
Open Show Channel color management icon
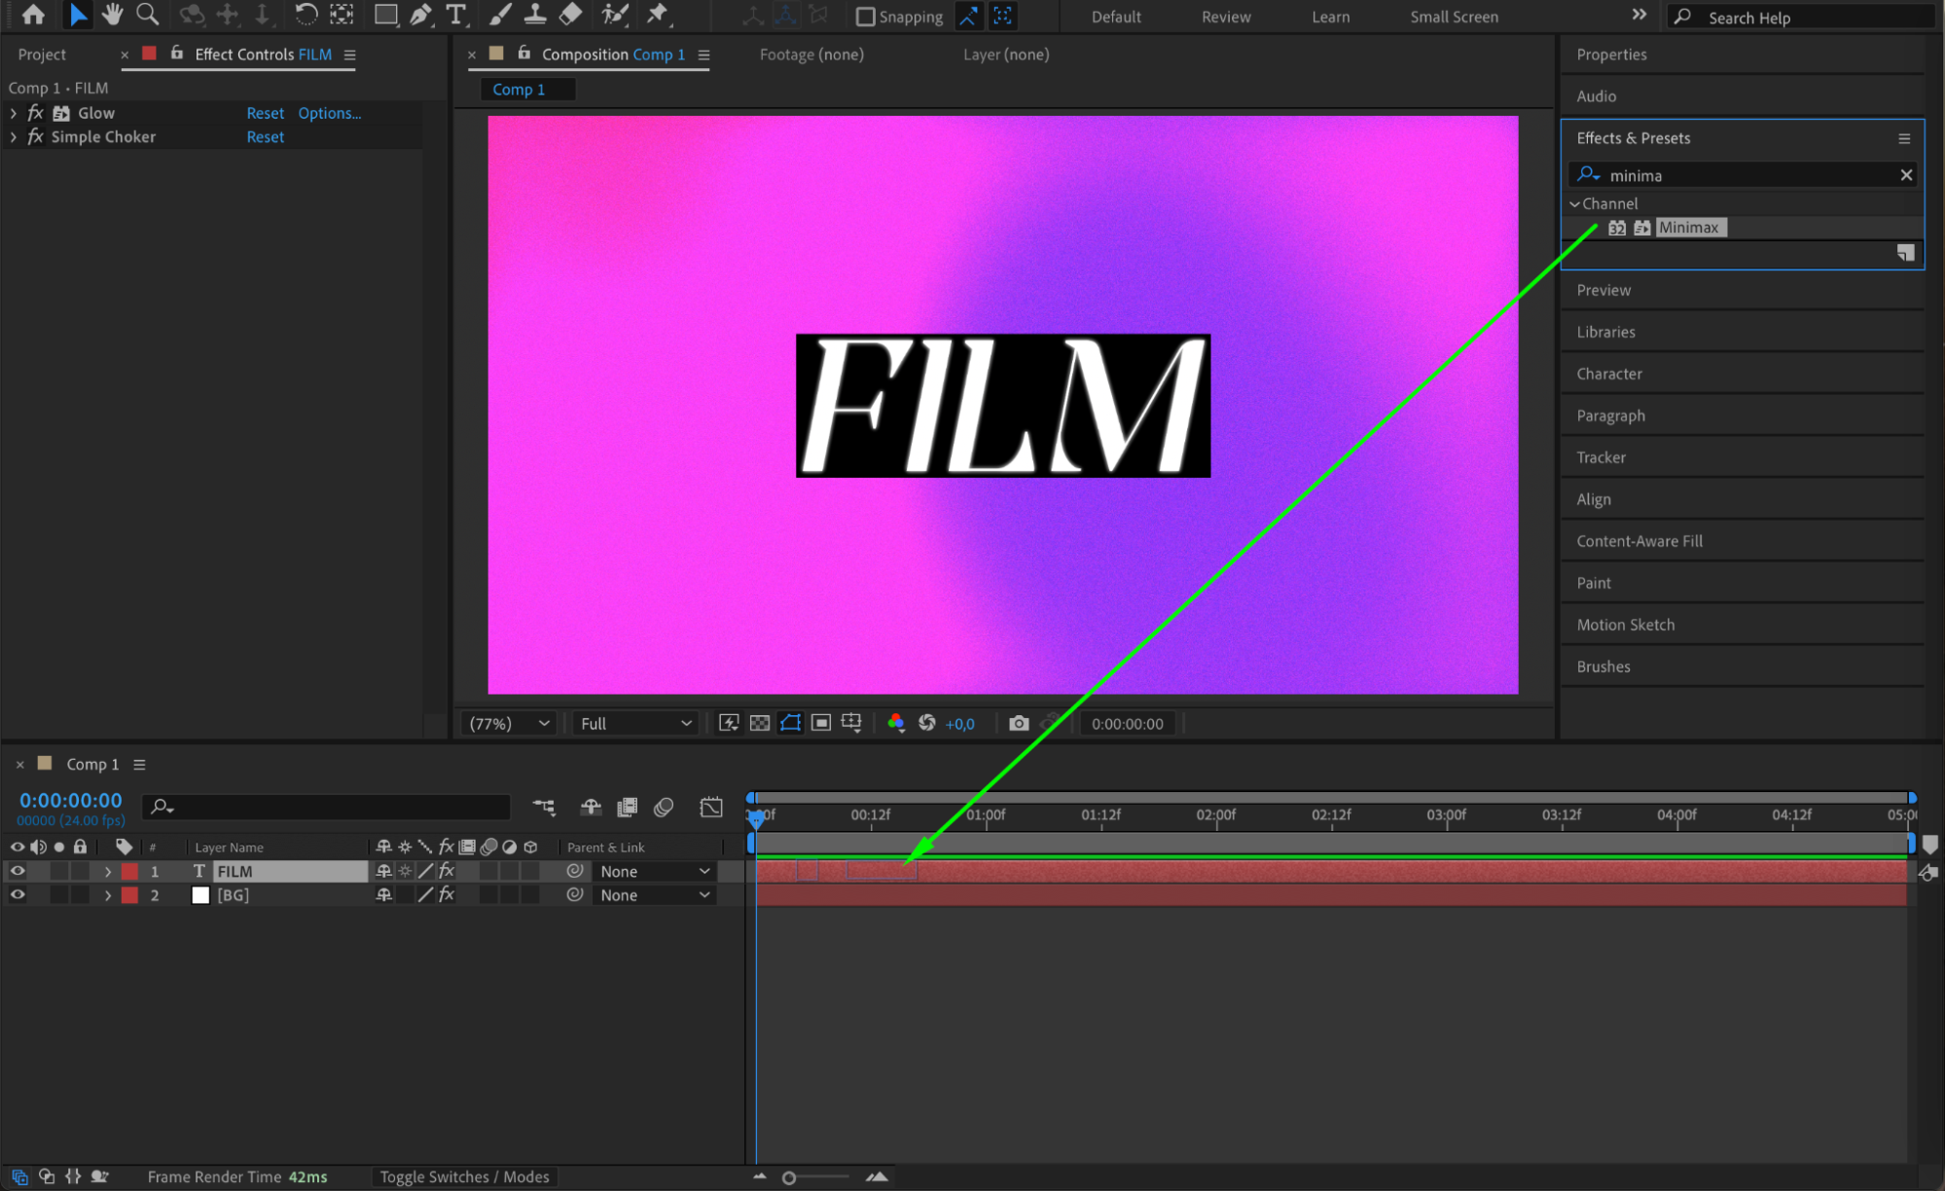click(896, 723)
